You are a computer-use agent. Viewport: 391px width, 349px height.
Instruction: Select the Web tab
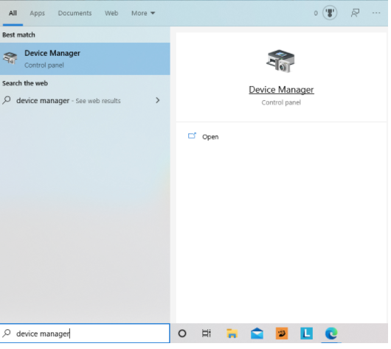111,13
